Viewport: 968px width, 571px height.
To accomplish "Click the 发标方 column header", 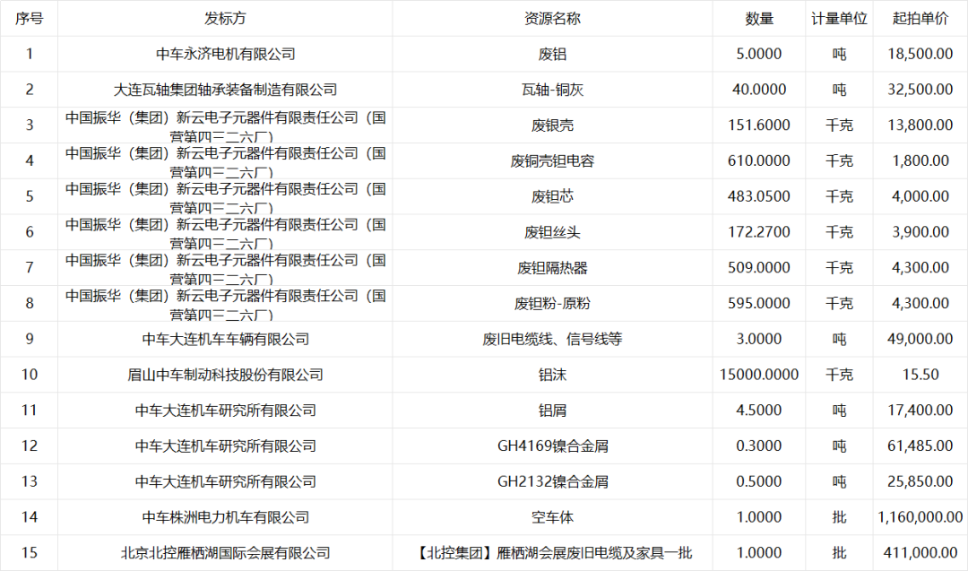I will pyautogui.click(x=225, y=19).
